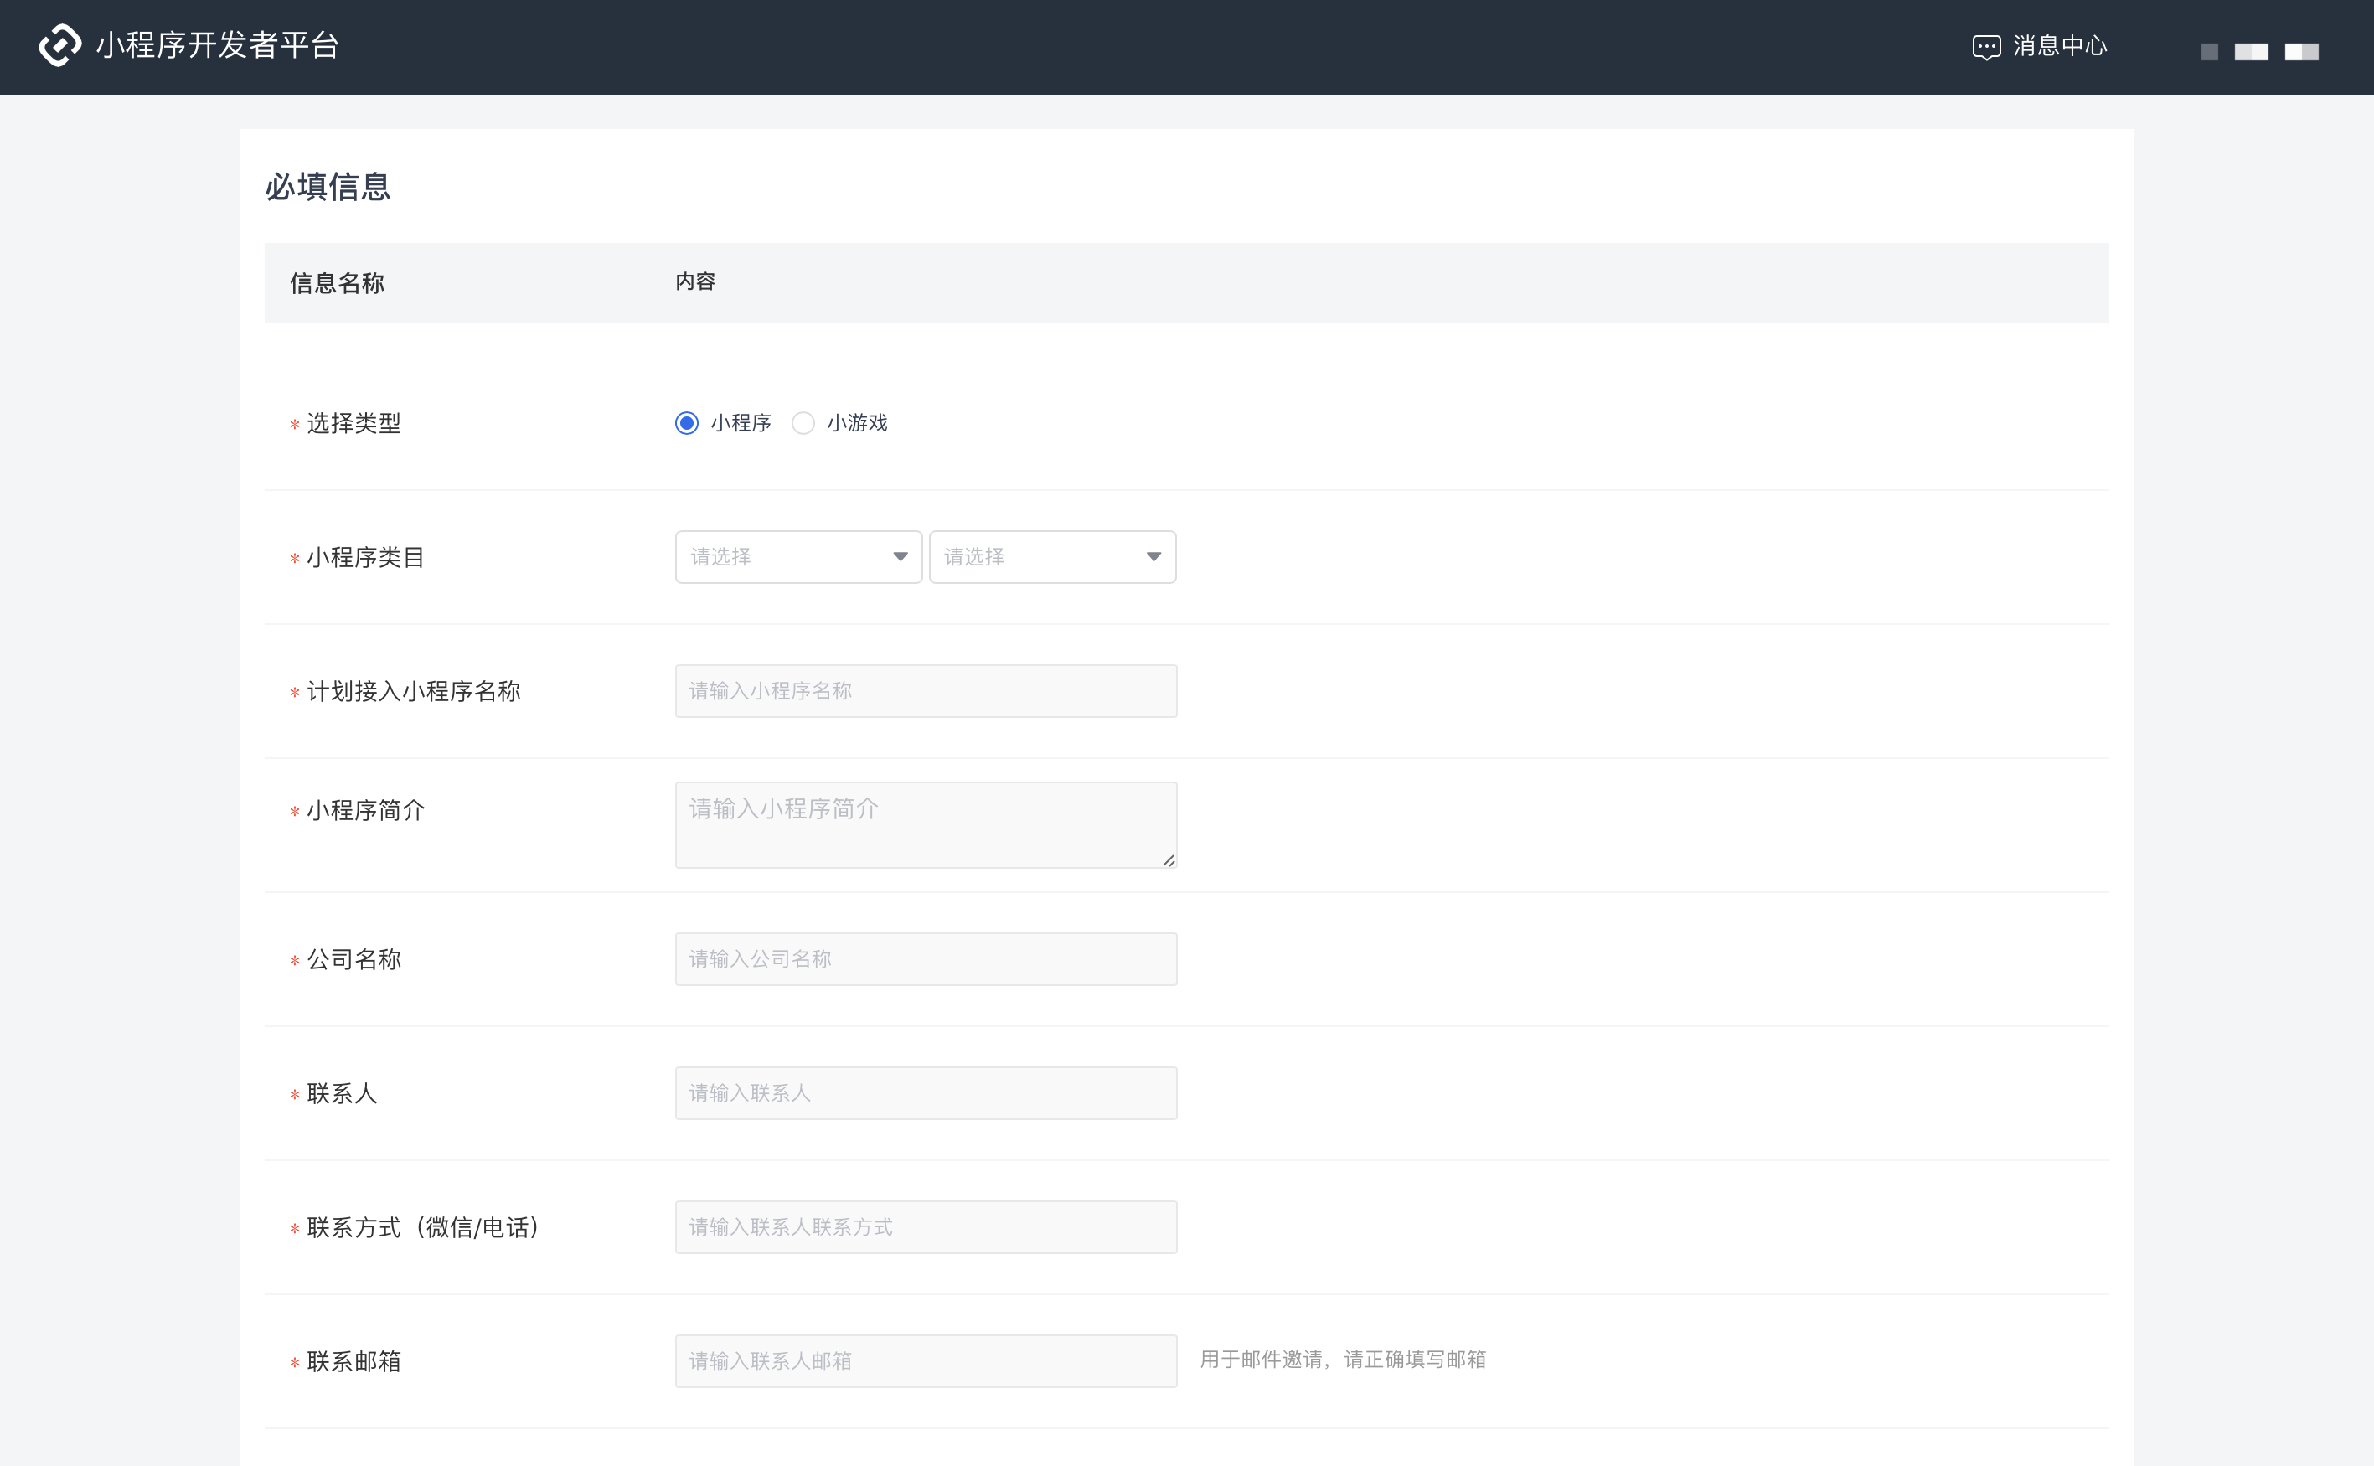Click the 必填信息 section heading
Viewport: 2374px width, 1466px height.
point(328,186)
